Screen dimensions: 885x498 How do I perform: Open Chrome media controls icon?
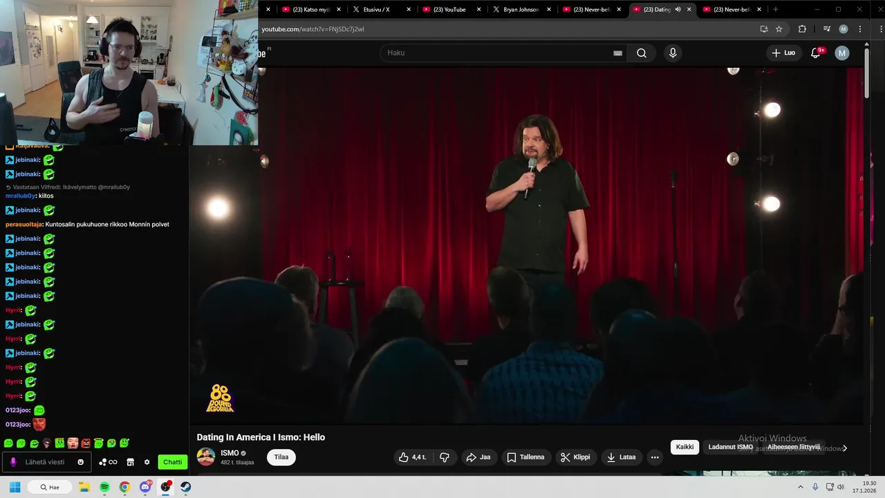click(826, 29)
